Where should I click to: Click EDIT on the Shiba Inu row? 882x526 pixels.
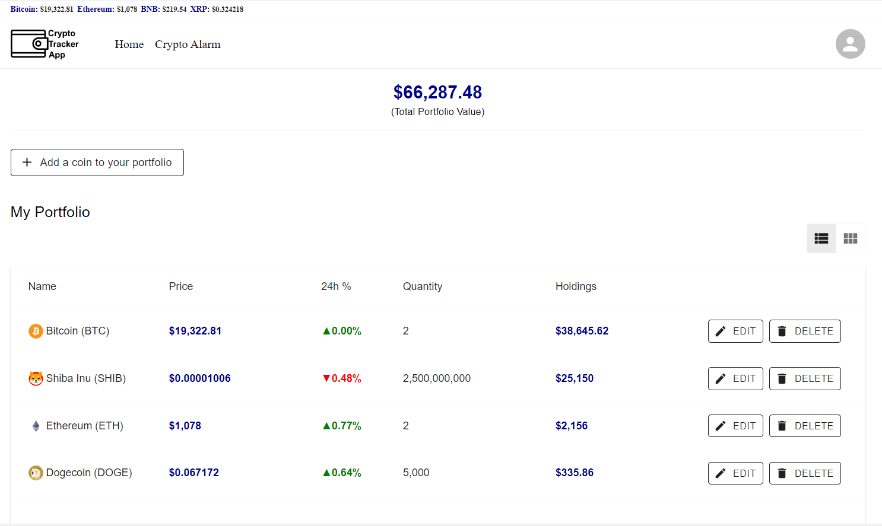(x=735, y=378)
